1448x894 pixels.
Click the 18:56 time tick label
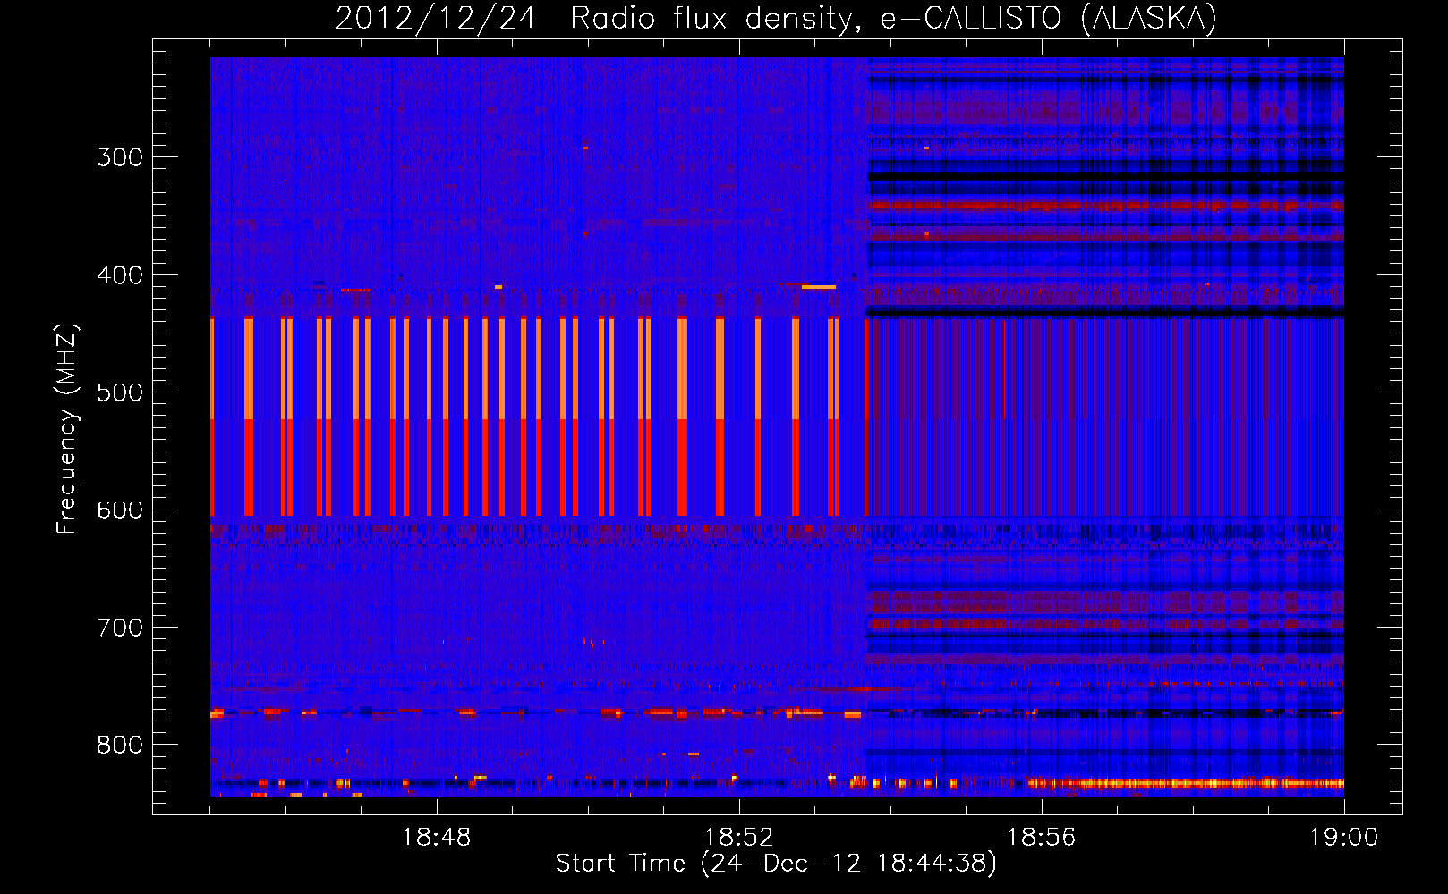point(1042,838)
